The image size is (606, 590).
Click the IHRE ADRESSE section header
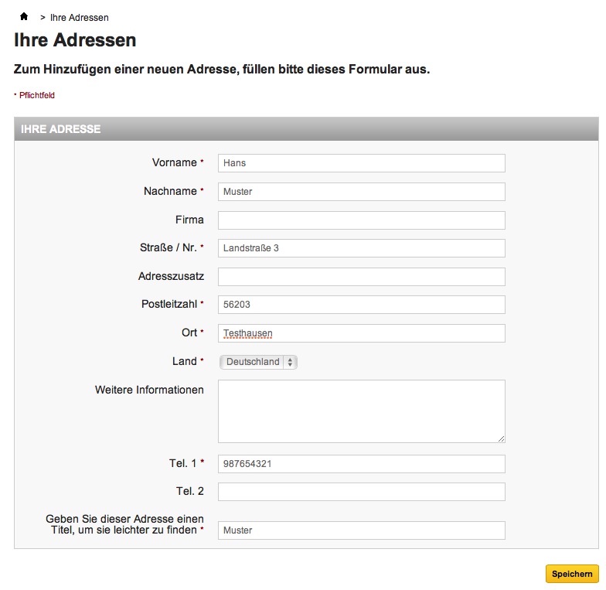(61, 129)
